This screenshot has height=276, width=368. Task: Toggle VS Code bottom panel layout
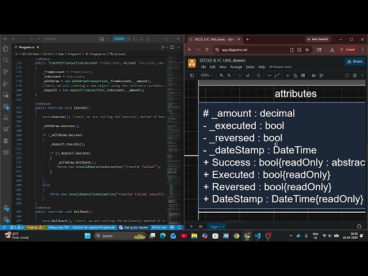(141, 39)
